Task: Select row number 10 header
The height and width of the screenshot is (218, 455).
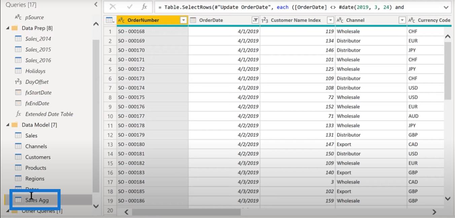Action: pos(110,116)
